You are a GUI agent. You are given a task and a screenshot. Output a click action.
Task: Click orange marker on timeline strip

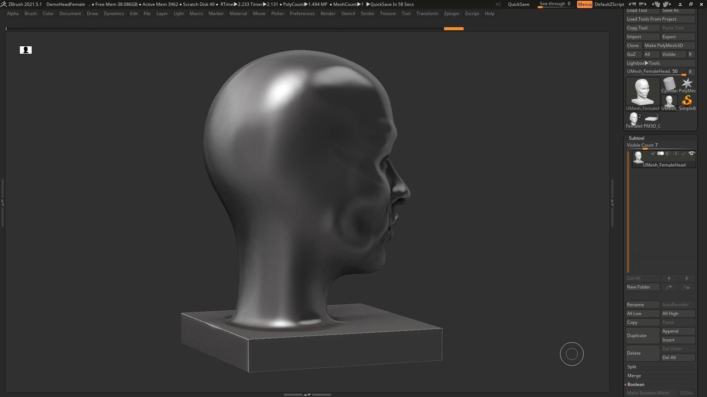(x=454, y=28)
